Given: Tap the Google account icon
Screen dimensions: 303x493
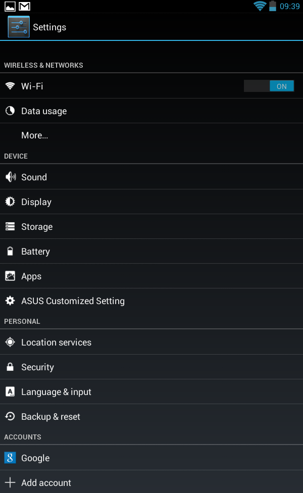Looking at the screenshot, I should tap(10, 458).
